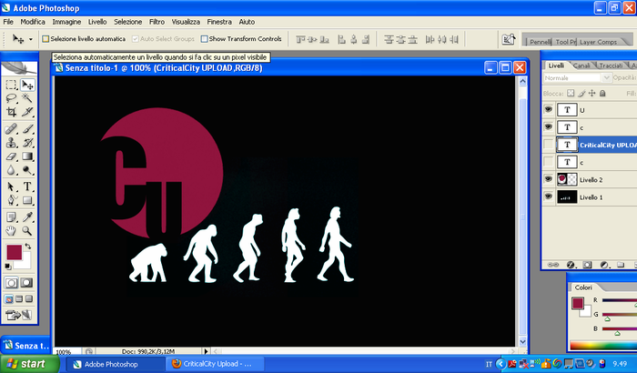Screen dimensions: 637x373
Task: Select the Dodge tool
Action: coord(27,170)
